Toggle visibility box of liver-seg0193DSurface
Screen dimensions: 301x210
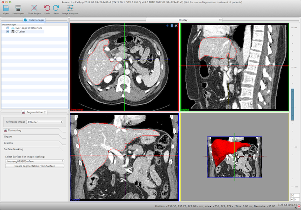[x=8, y=28]
